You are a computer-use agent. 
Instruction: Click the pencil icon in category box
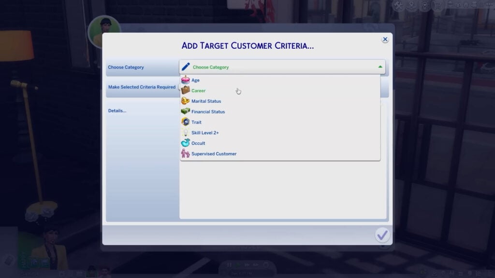click(x=186, y=67)
